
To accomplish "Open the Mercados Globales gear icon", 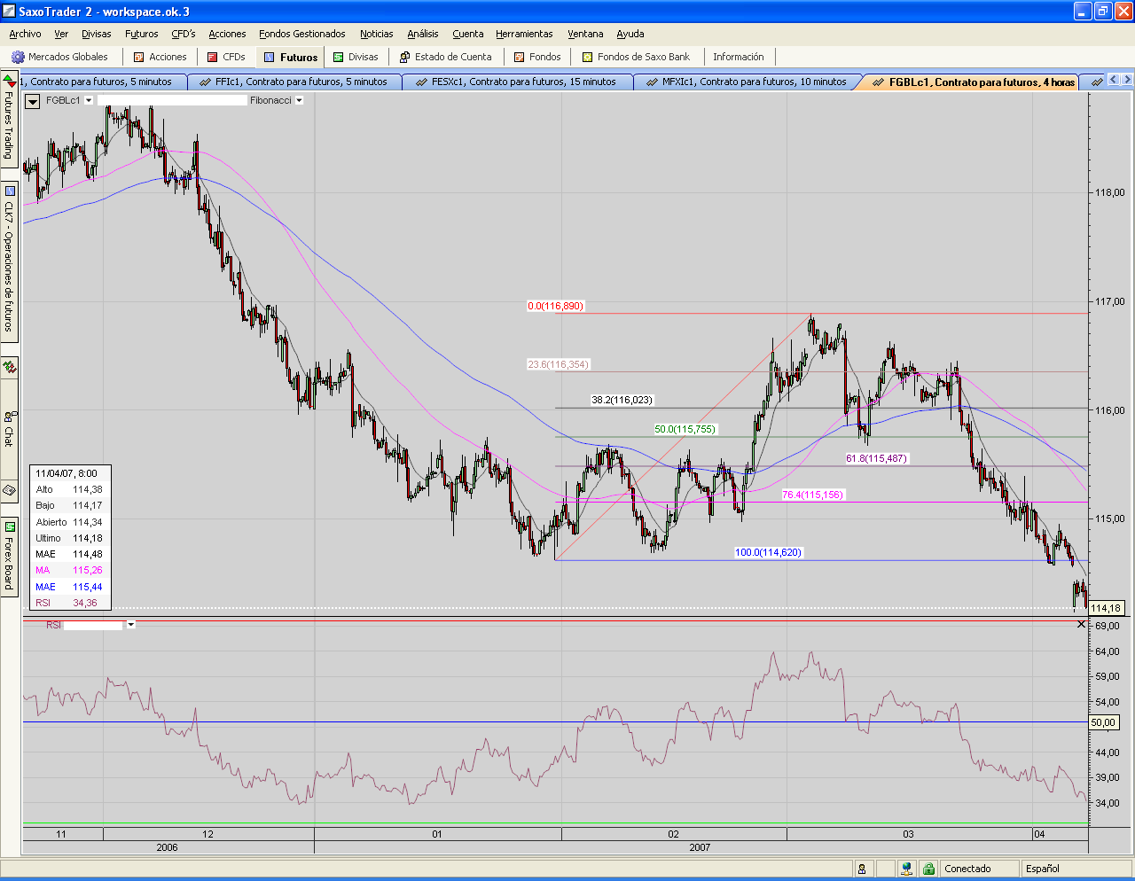I will (18, 57).
